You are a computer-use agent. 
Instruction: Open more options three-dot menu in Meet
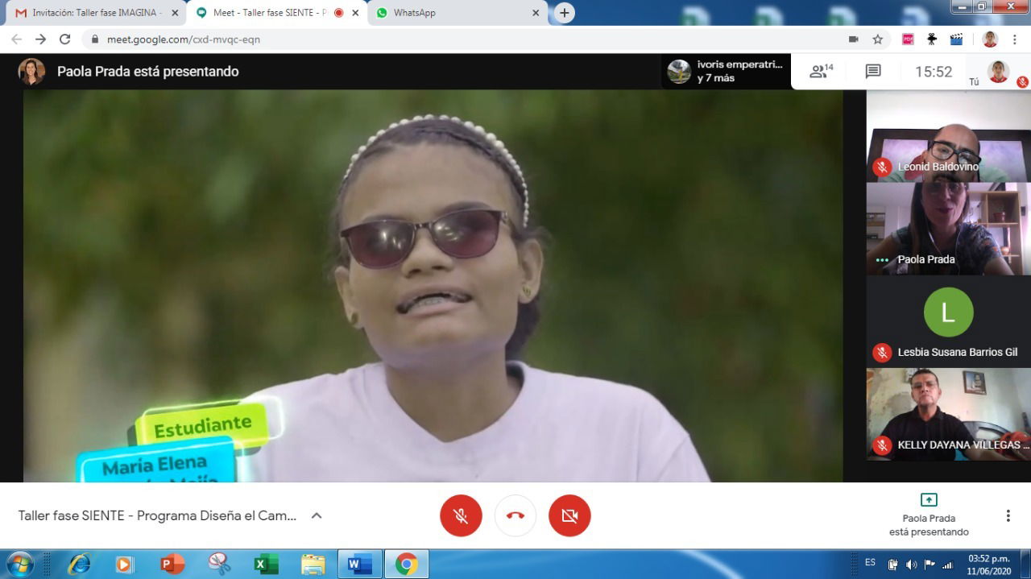coord(1008,515)
